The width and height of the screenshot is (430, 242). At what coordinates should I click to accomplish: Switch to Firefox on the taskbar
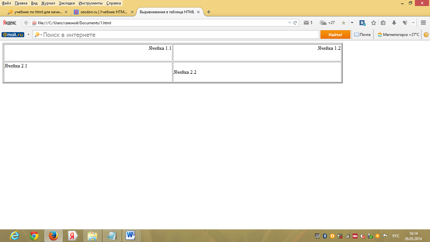pyautogui.click(x=54, y=236)
